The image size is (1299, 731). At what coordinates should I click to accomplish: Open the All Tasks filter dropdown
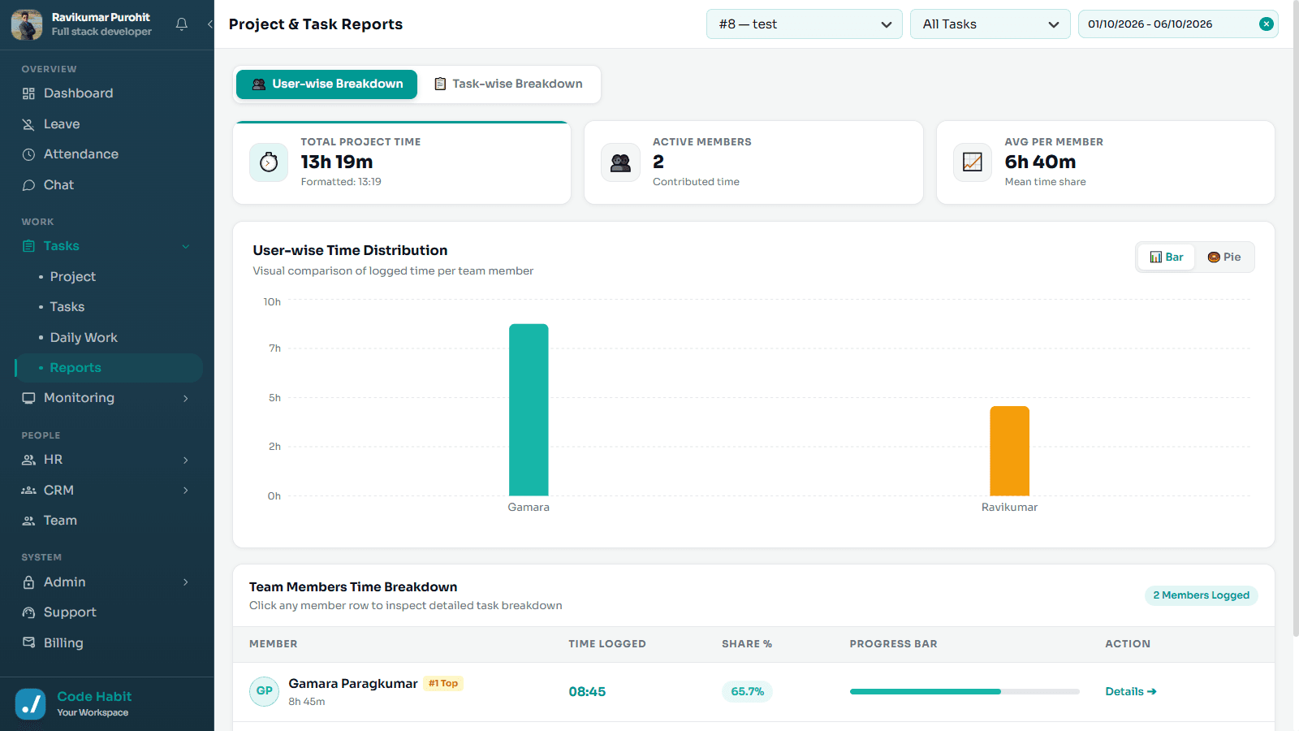990,24
